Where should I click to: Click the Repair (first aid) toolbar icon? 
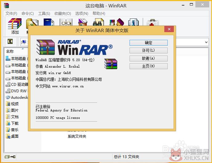(x=153, y=22)
